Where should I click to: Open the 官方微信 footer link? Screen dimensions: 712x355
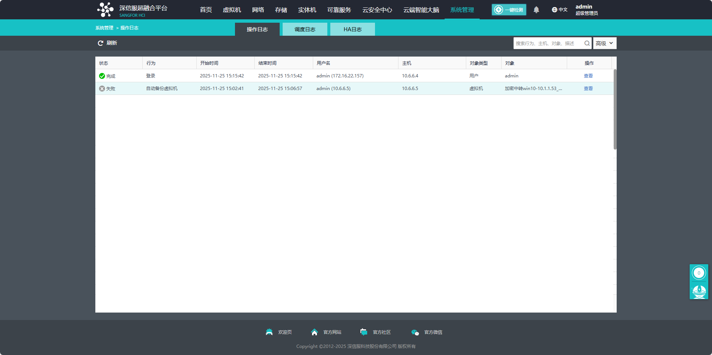point(433,332)
